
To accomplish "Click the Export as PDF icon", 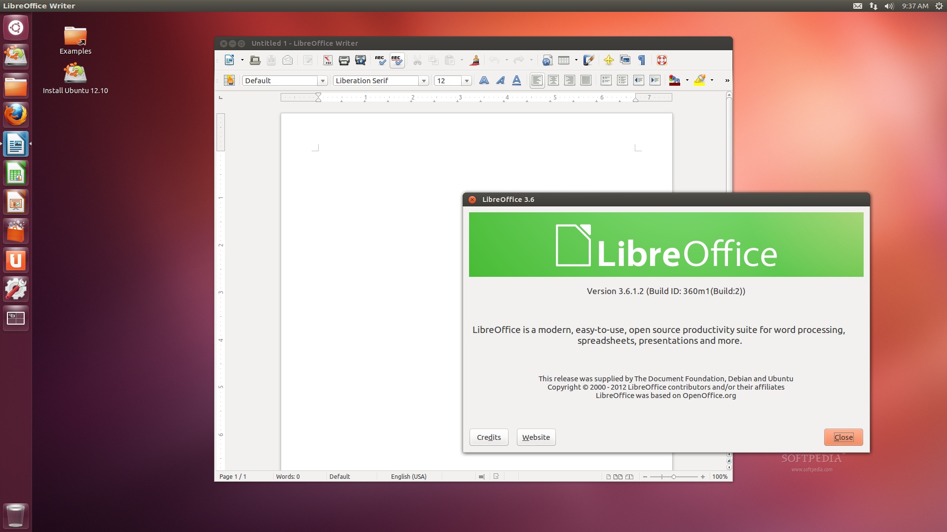I will click(328, 60).
